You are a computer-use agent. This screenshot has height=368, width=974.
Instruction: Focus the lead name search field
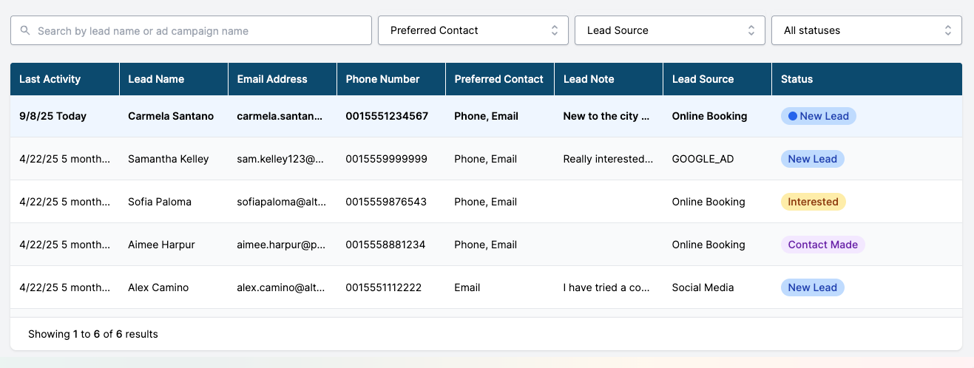(191, 30)
